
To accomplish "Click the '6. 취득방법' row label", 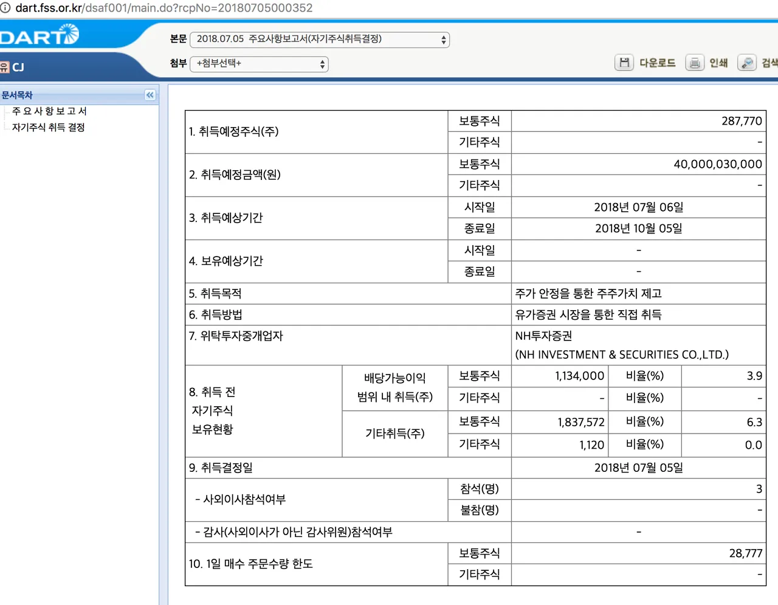I will [x=215, y=315].
